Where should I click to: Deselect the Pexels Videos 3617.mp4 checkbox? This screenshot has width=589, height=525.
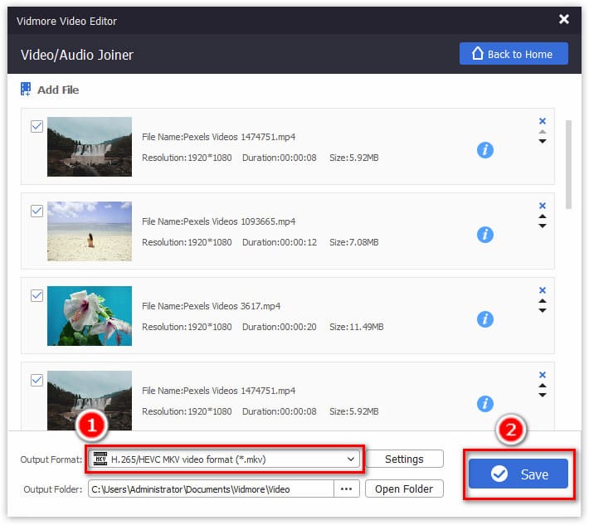(x=37, y=296)
